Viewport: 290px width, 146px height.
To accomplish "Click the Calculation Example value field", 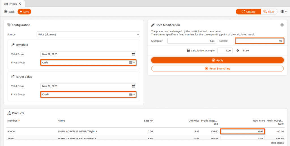I will [x=225, y=51].
